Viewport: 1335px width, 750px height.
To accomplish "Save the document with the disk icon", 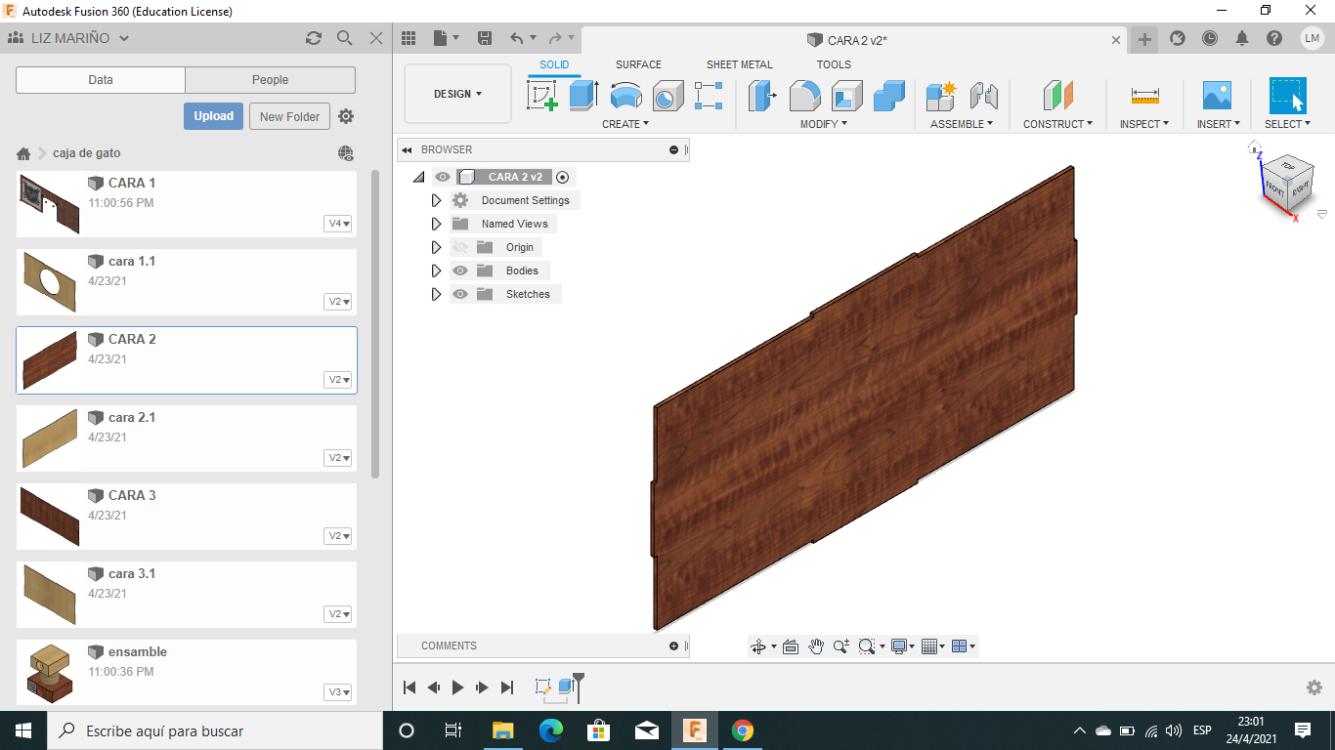I will [484, 38].
